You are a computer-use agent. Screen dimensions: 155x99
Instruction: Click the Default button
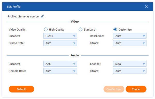click(x=21, y=89)
